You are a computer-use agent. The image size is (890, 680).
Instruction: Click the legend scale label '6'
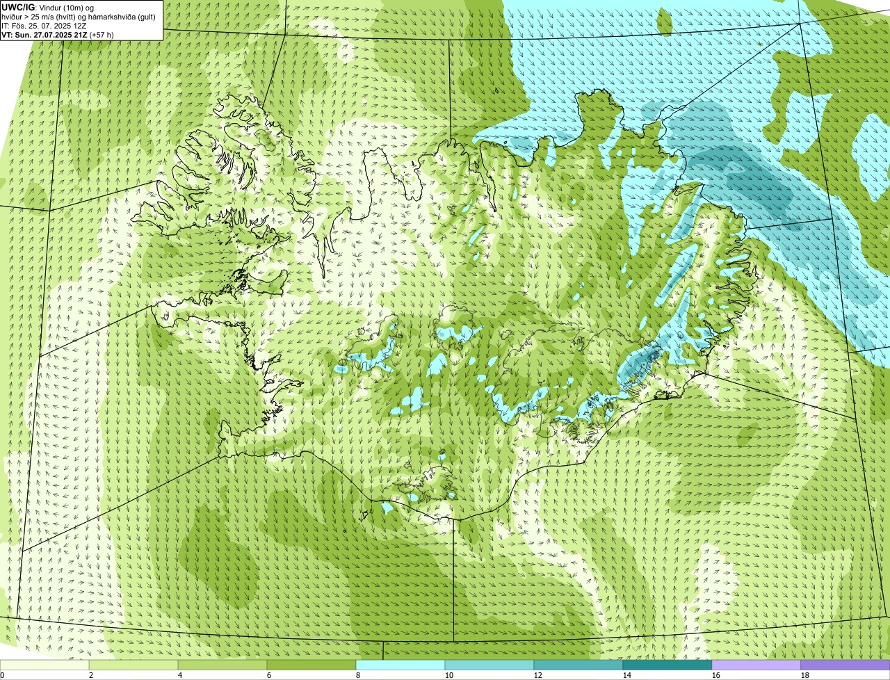click(269, 675)
